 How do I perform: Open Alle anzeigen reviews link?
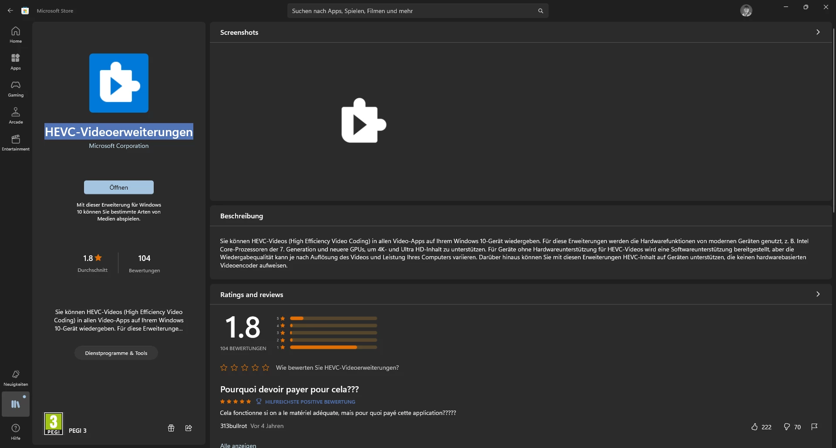pos(238,445)
